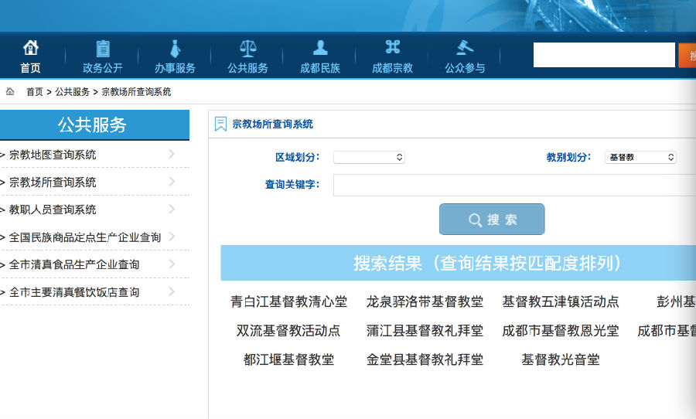Open 教职人员查询系统 in sidebar
This screenshot has width=696, height=419.
coord(53,209)
